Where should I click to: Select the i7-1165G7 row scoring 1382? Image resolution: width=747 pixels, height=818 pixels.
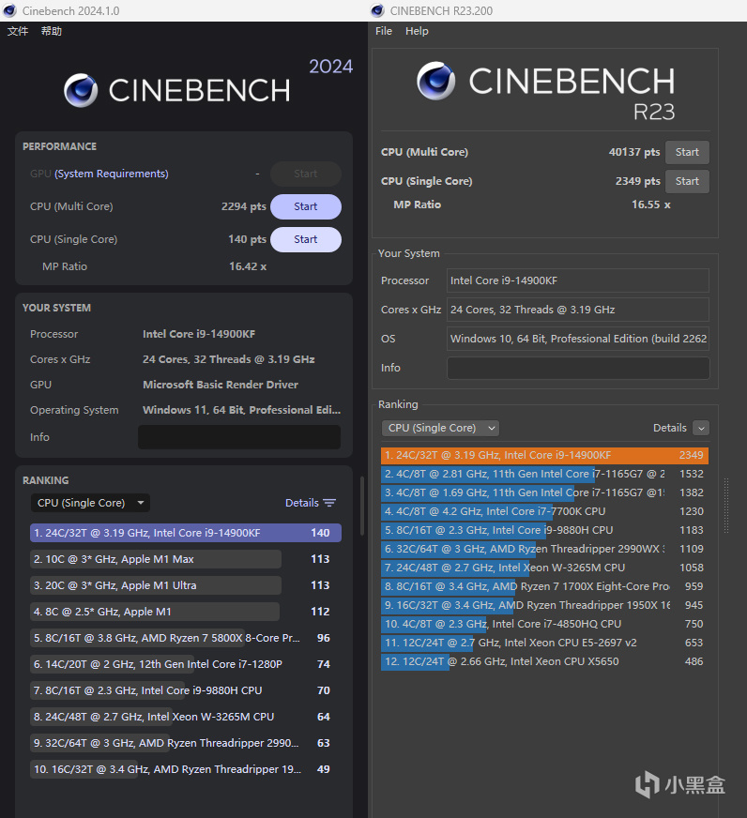point(544,493)
